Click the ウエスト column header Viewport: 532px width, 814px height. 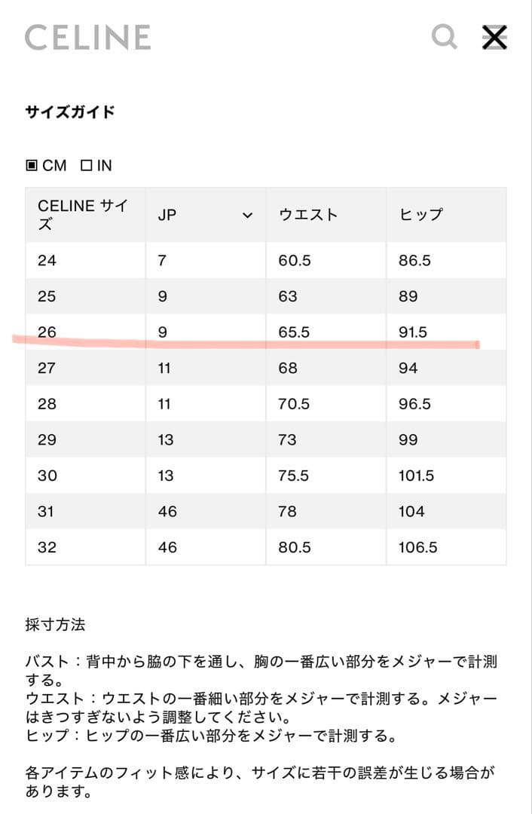(x=307, y=213)
